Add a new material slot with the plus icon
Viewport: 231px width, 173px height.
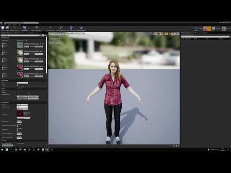[x=27, y=40]
